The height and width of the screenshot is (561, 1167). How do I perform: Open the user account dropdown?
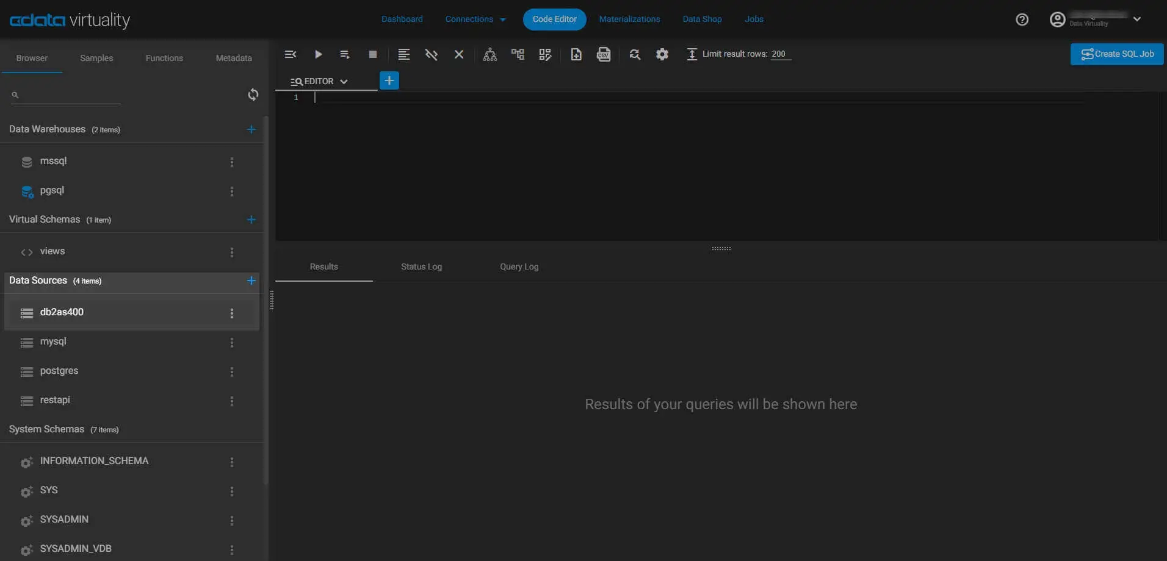coord(1136,19)
